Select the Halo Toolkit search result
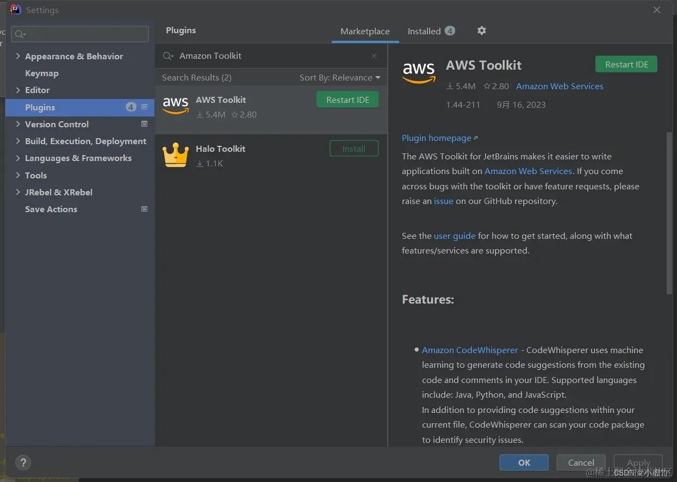Viewport: 677px width, 482px height. point(271,156)
